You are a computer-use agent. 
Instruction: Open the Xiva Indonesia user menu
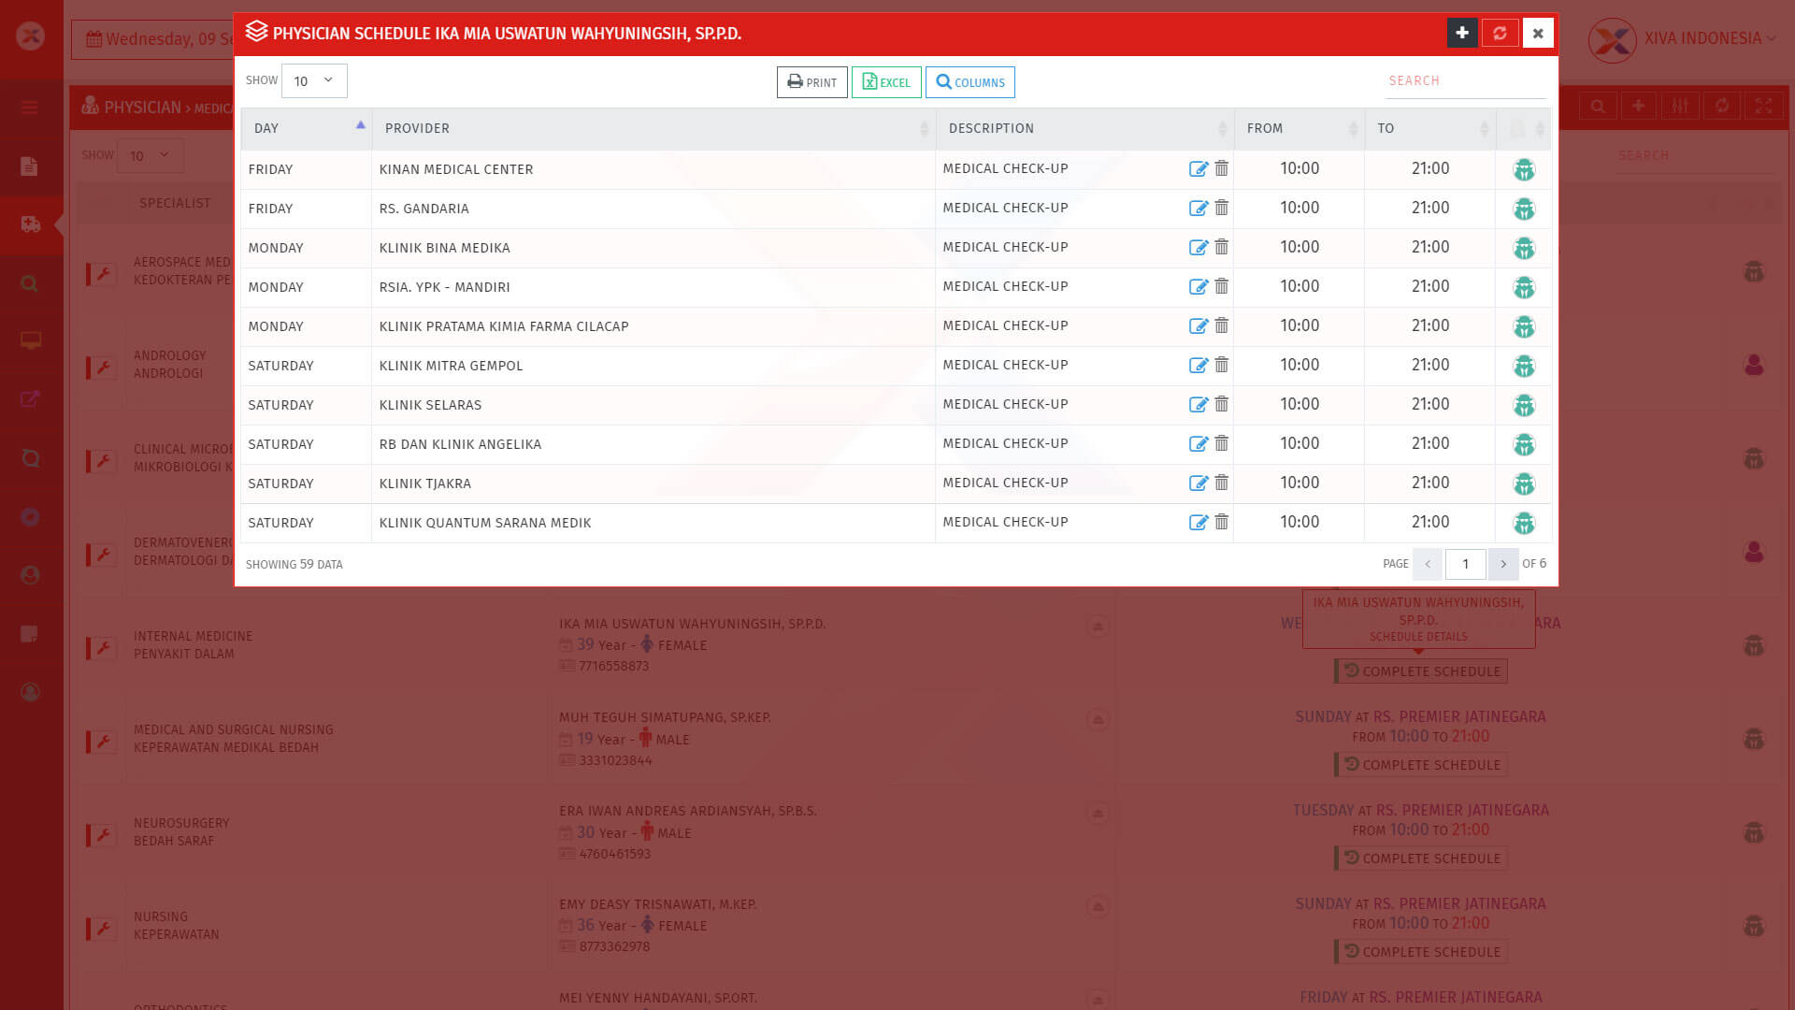[1683, 39]
